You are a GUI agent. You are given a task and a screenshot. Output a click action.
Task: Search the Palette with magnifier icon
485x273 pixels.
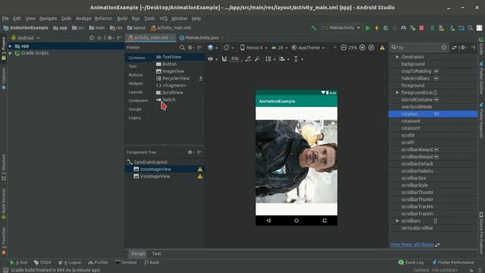pos(182,47)
